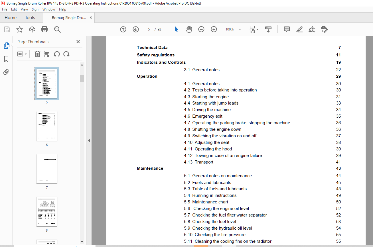Click the Save file icon

[7, 29]
